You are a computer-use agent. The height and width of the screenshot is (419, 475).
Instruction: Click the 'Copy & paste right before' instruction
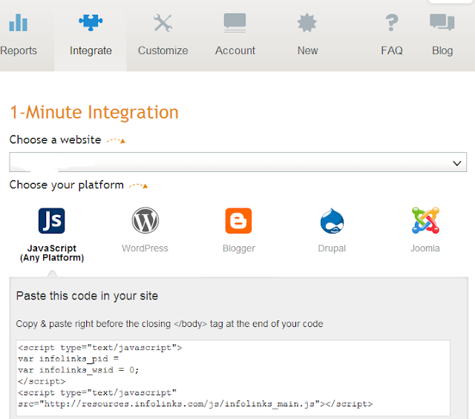coord(169,324)
